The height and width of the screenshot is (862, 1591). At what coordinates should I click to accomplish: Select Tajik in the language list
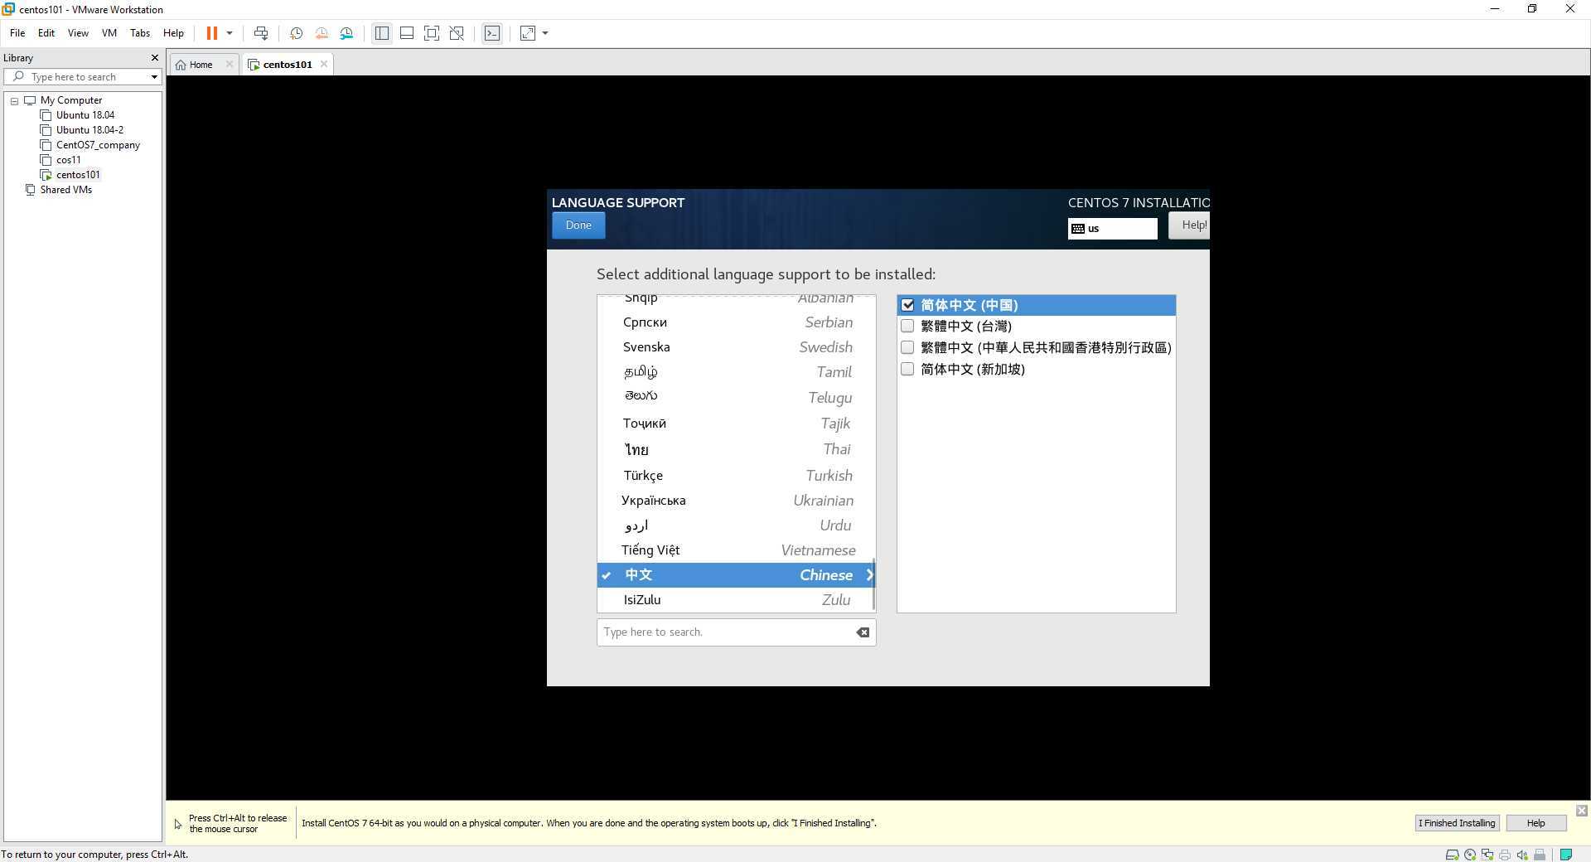point(736,424)
